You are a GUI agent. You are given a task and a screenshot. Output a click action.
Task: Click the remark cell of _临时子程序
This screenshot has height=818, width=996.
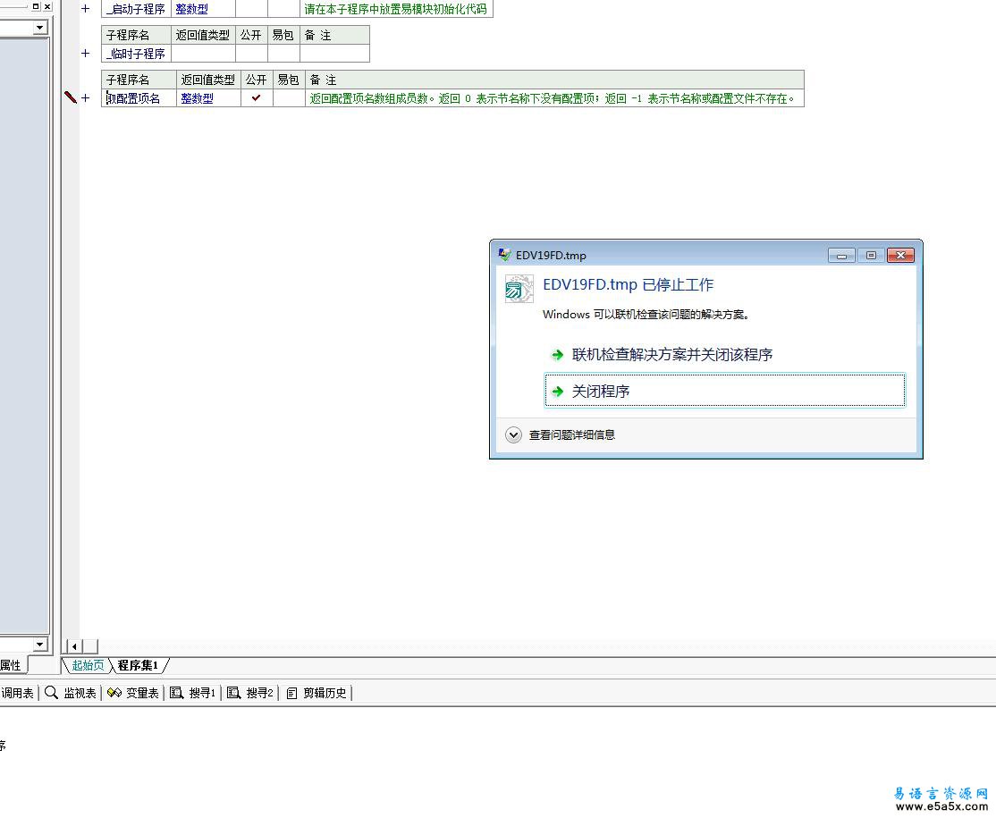(x=334, y=54)
